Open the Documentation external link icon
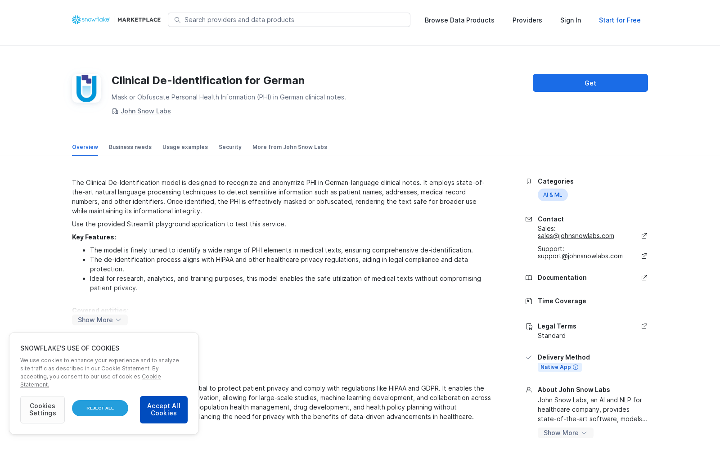Image resolution: width=720 pixels, height=450 pixels. [x=644, y=278]
